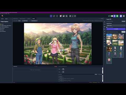Open the Help menu

pos(9,14)
